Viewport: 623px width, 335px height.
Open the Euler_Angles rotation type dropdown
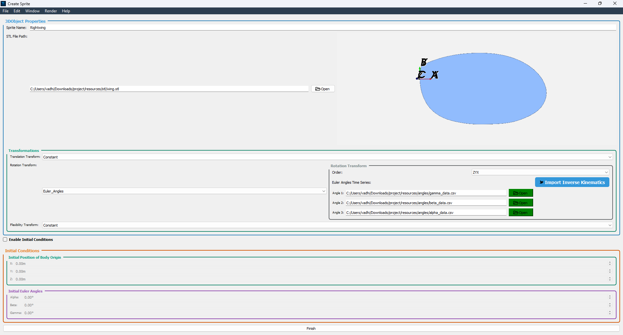click(x=184, y=191)
